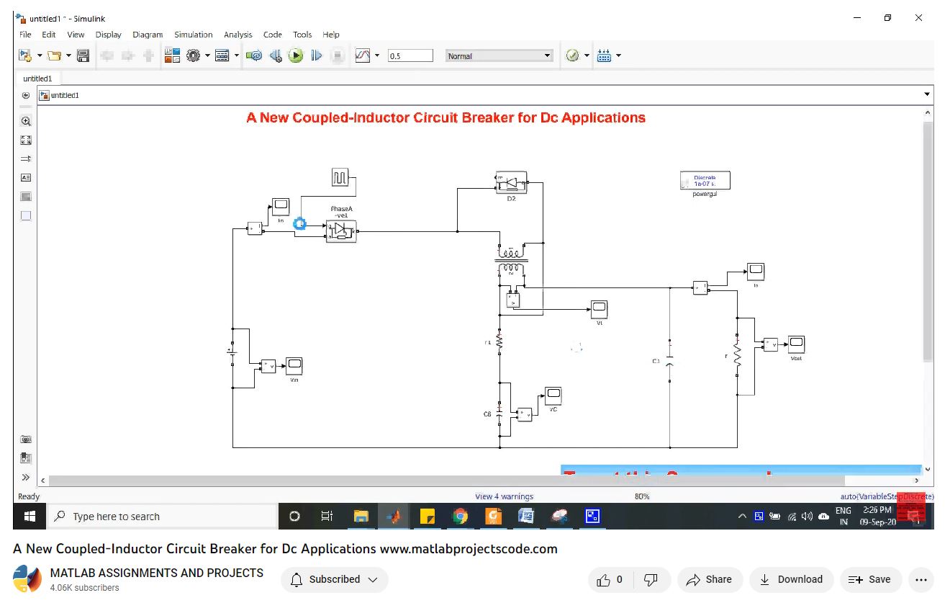The width and height of the screenshot is (945, 603).
Task: Select the Annotation text palette tool
Action: click(x=26, y=177)
